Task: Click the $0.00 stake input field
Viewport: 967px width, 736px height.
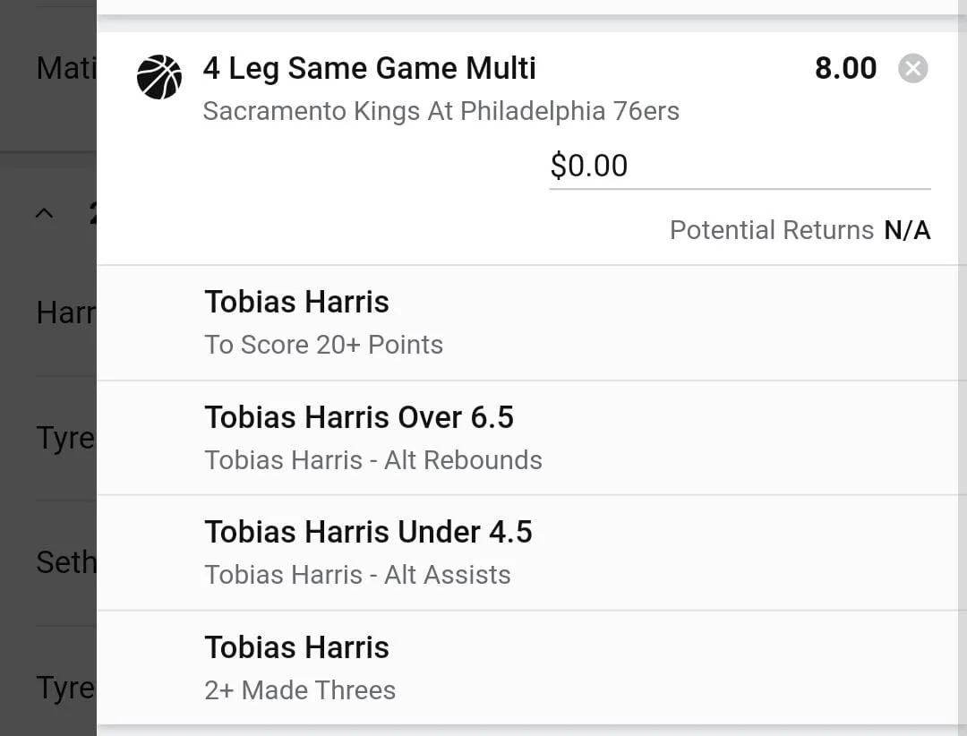Action: point(739,166)
